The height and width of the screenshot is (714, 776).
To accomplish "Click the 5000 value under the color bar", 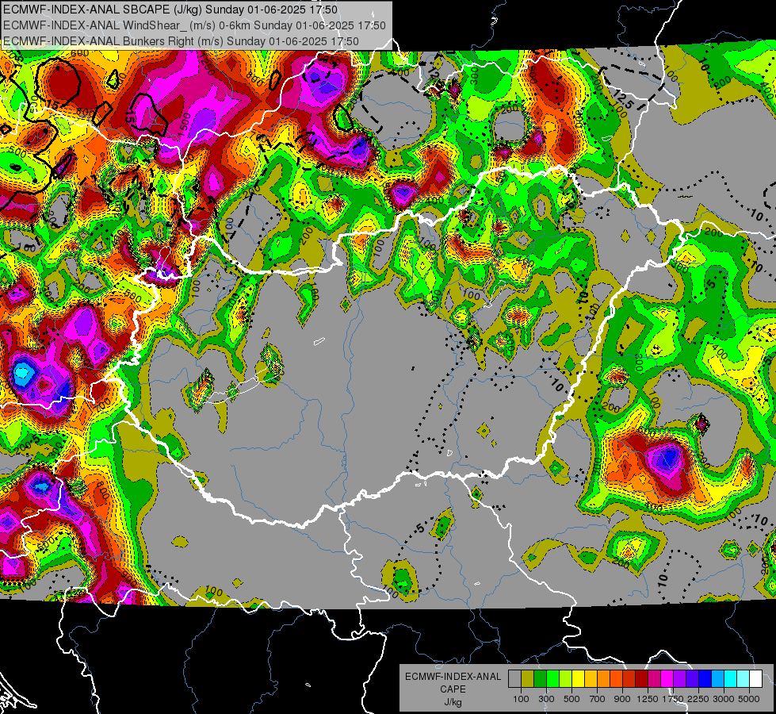I will click(x=749, y=699).
